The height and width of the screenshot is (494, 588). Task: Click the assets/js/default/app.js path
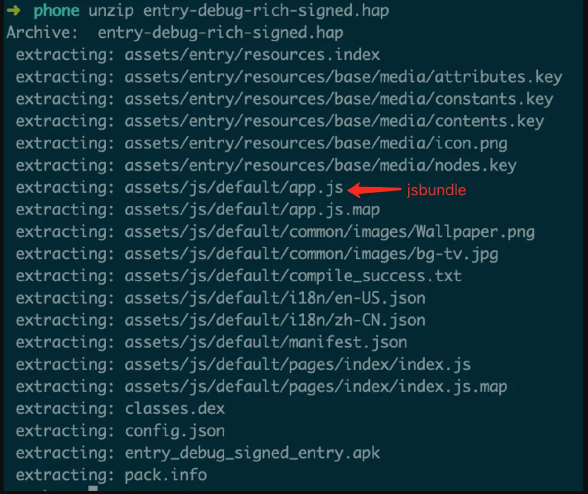(234, 188)
